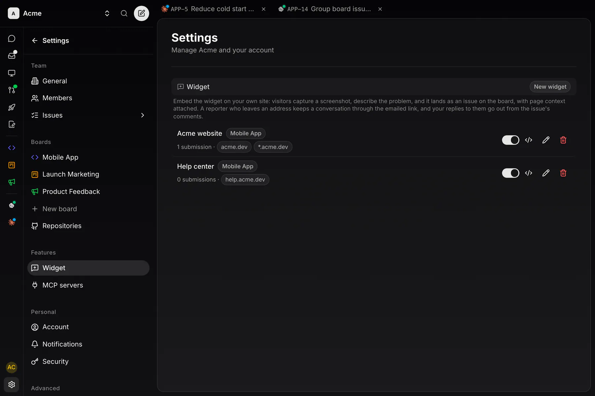595x396 pixels.
Task: Edit the Acme website widget
Action: point(546,140)
